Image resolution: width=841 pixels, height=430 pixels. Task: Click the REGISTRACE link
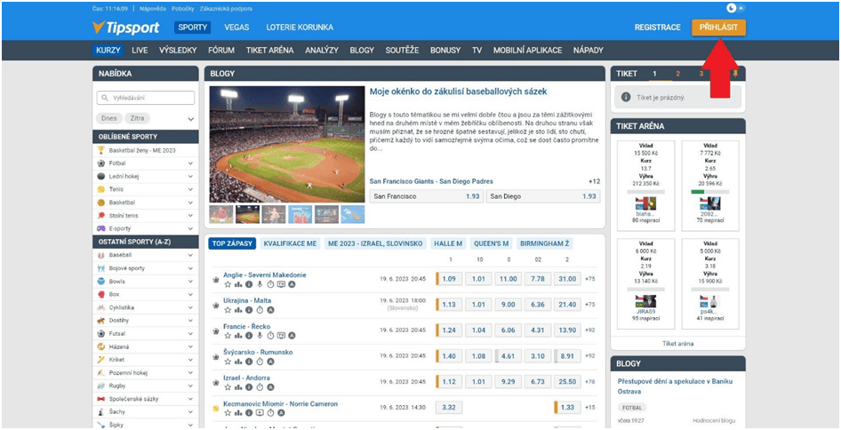(x=658, y=28)
